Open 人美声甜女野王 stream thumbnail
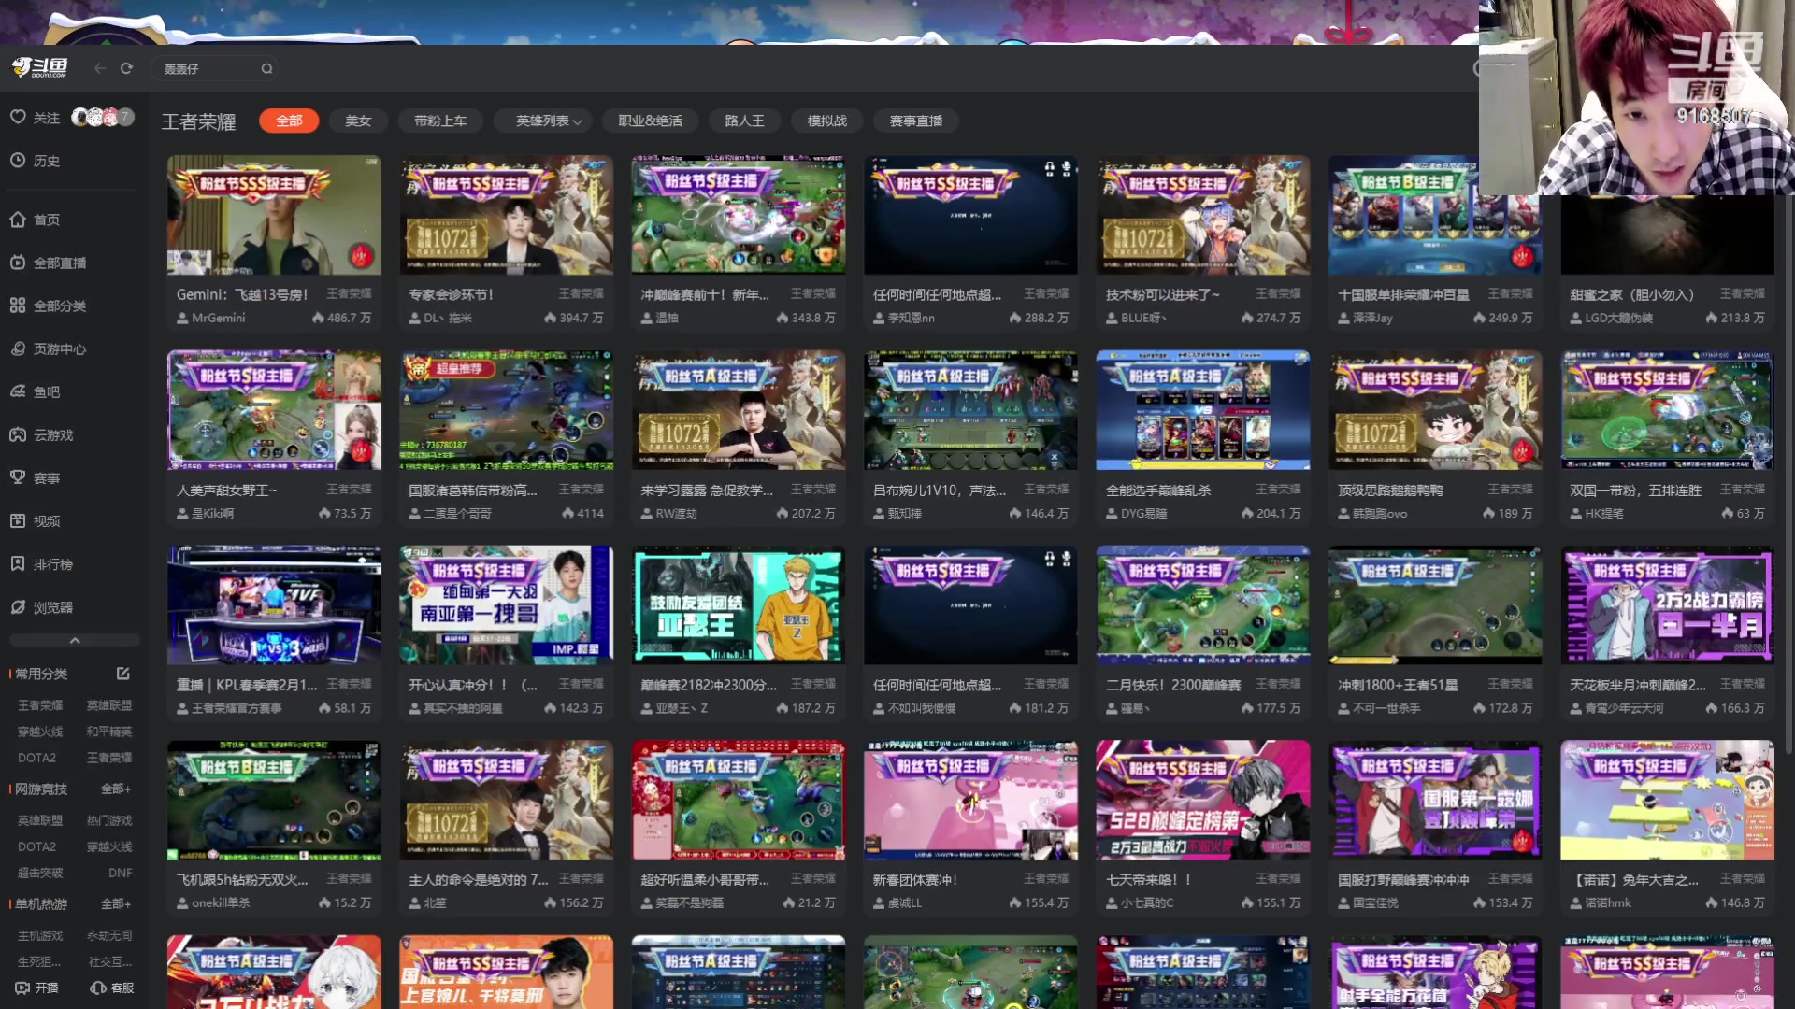The image size is (1795, 1009). pos(274,410)
